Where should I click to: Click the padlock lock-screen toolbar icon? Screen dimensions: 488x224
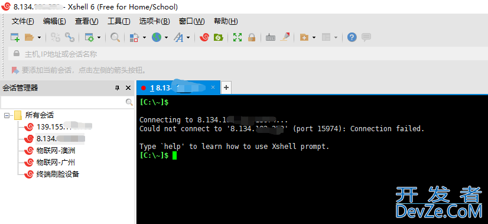pos(252,37)
